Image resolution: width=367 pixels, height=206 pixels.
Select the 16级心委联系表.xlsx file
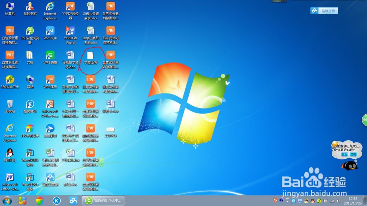coord(90,35)
